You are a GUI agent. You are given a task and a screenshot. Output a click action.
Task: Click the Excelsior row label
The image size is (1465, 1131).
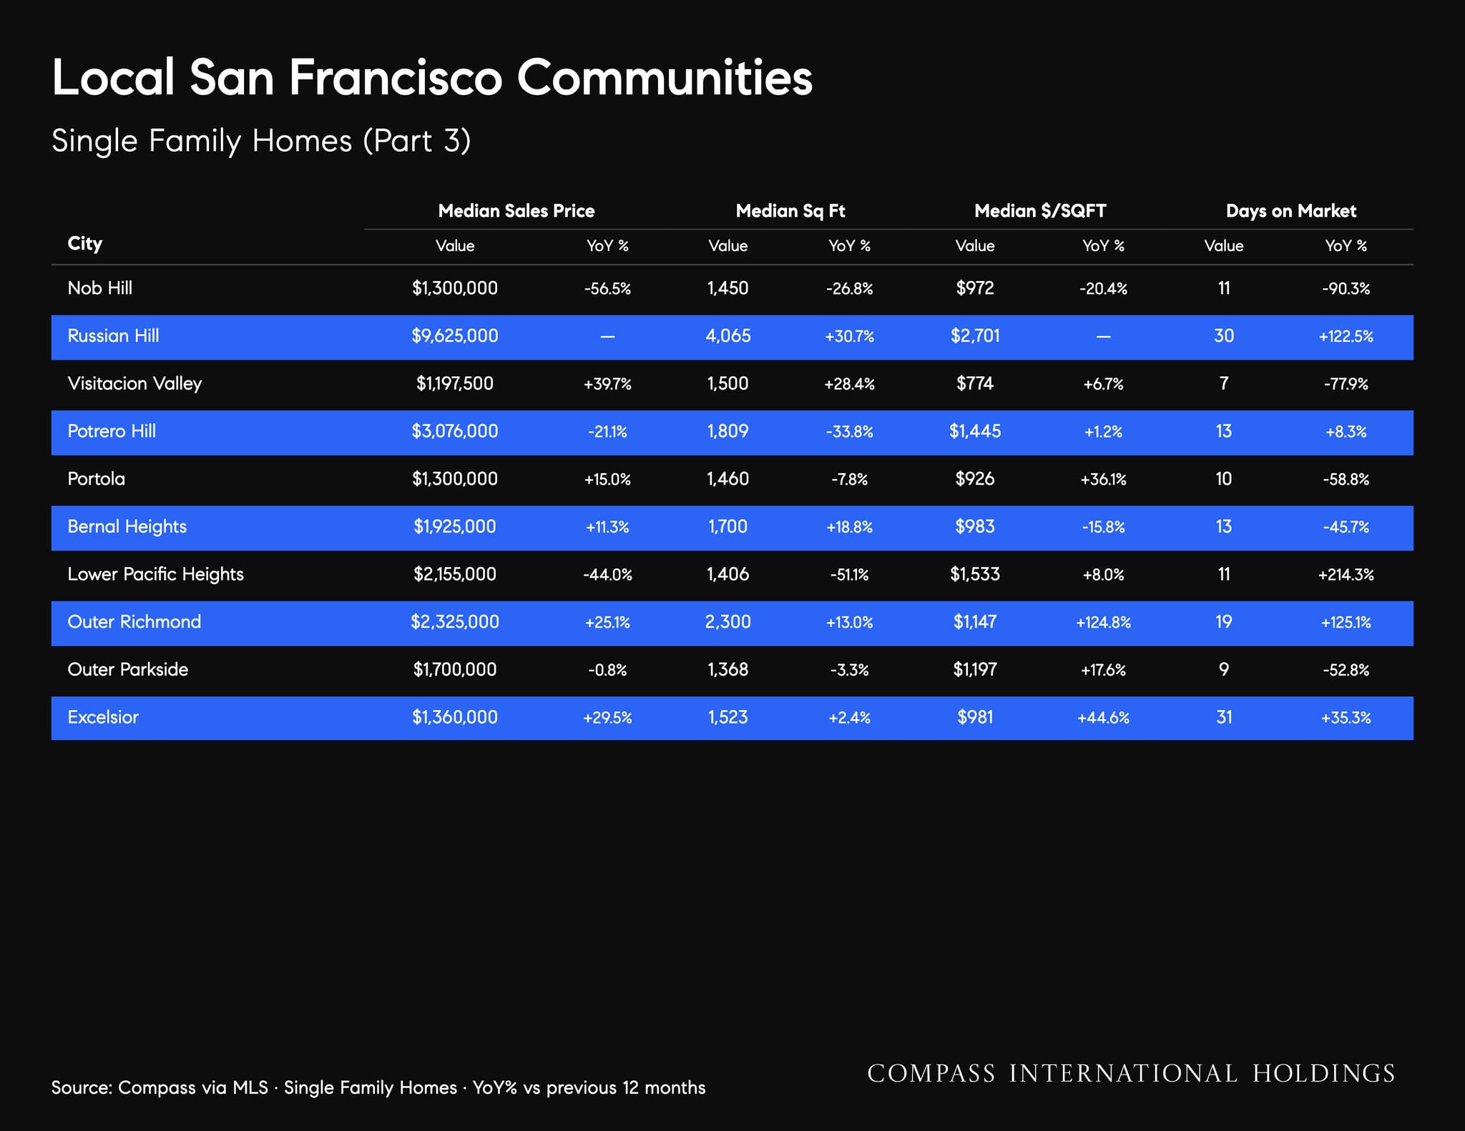103,717
